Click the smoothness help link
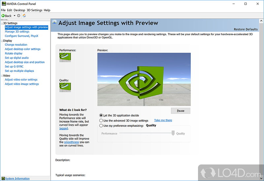 tap(71, 142)
